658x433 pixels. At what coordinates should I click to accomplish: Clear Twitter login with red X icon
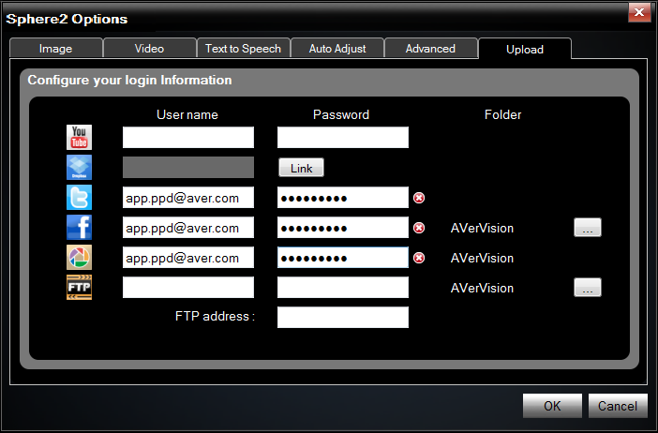[419, 198]
